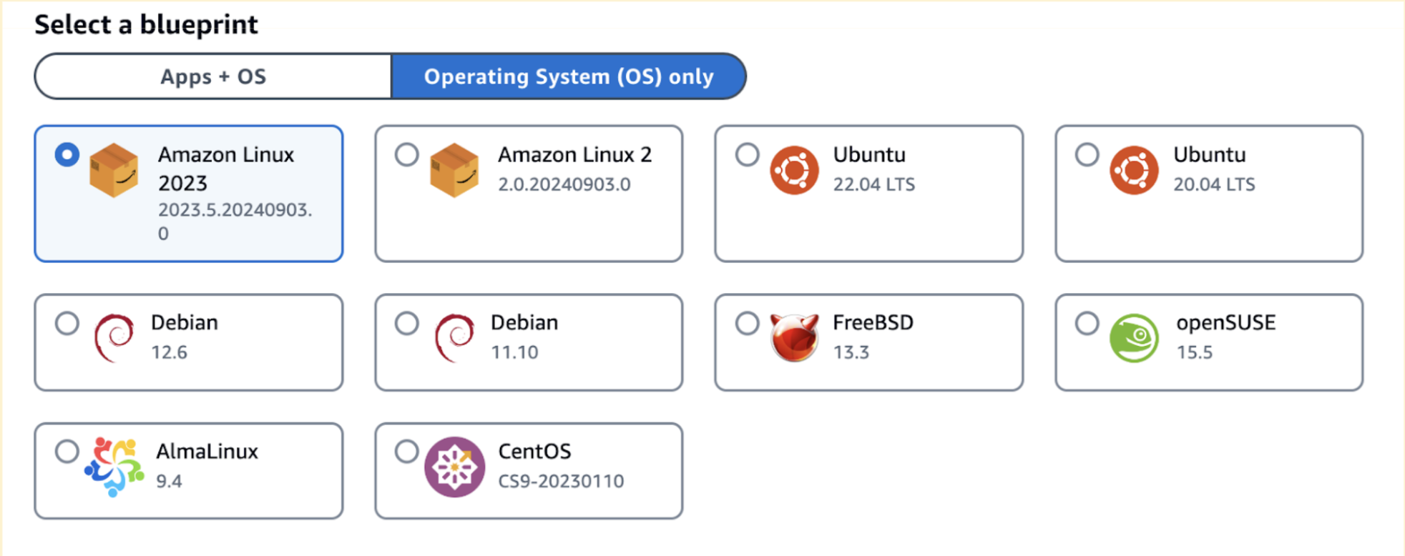1405x556 pixels.
Task: Click the '22.04 LTS' version text
Action: tap(874, 184)
